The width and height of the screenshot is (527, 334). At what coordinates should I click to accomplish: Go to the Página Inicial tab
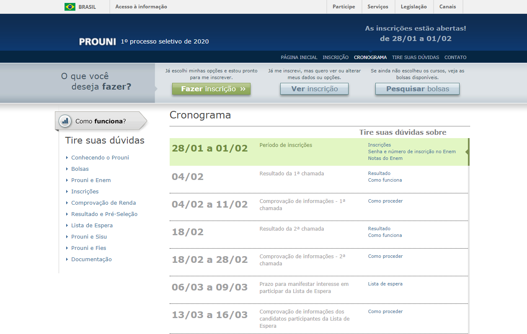click(x=299, y=57)
